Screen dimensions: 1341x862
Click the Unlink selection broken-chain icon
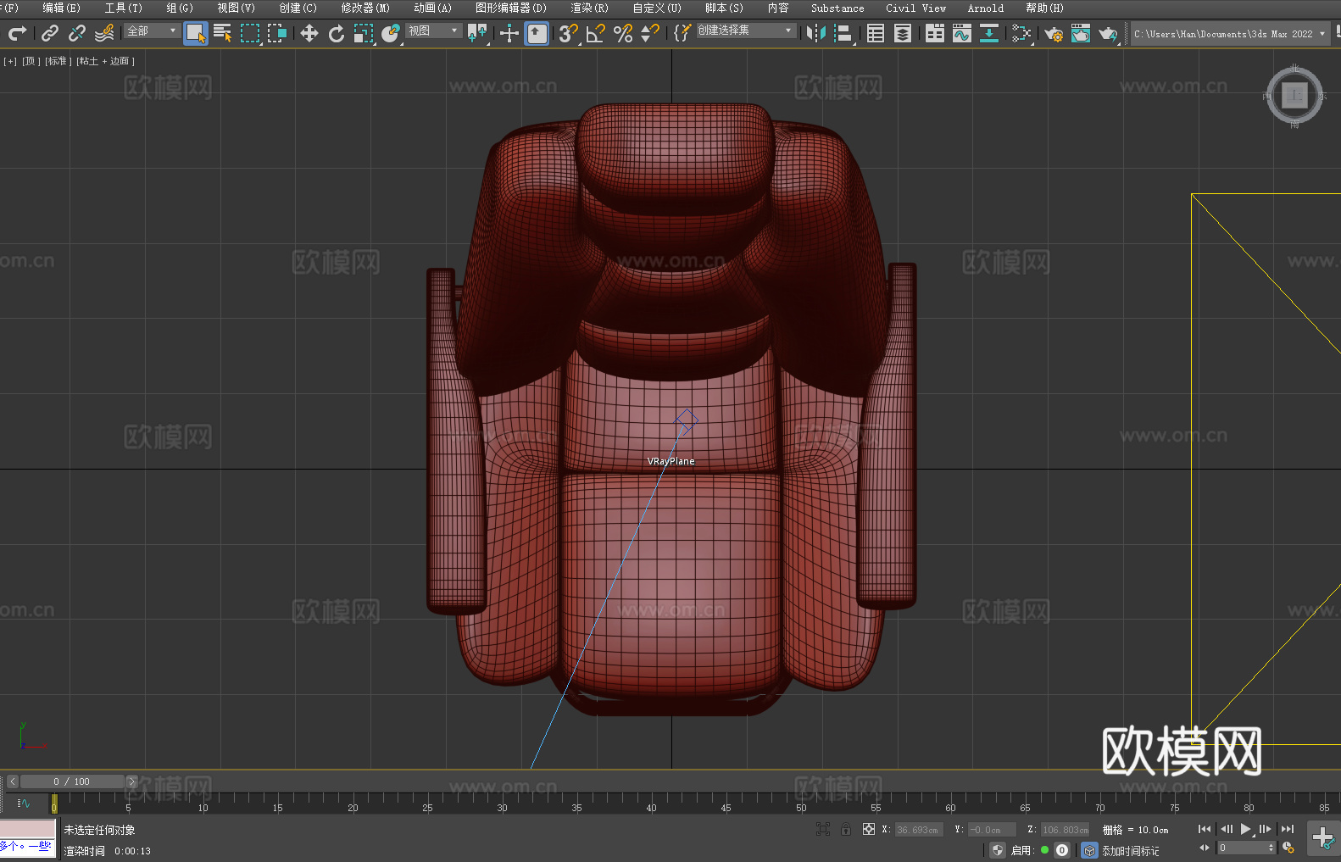coord(77,33)
